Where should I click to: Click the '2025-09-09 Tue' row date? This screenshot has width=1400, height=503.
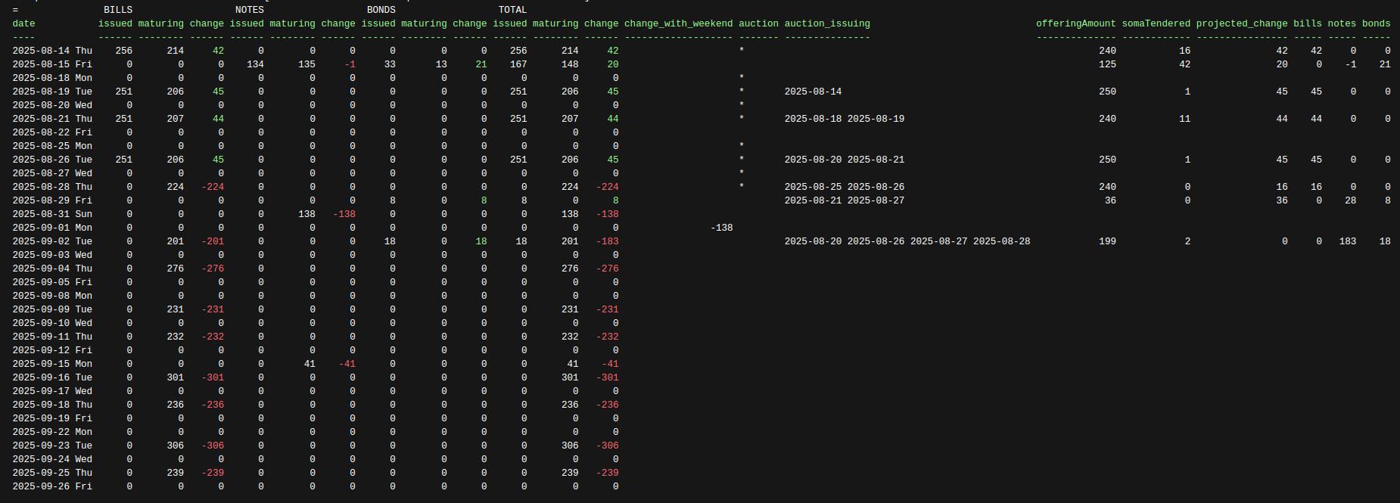point(52,309)
